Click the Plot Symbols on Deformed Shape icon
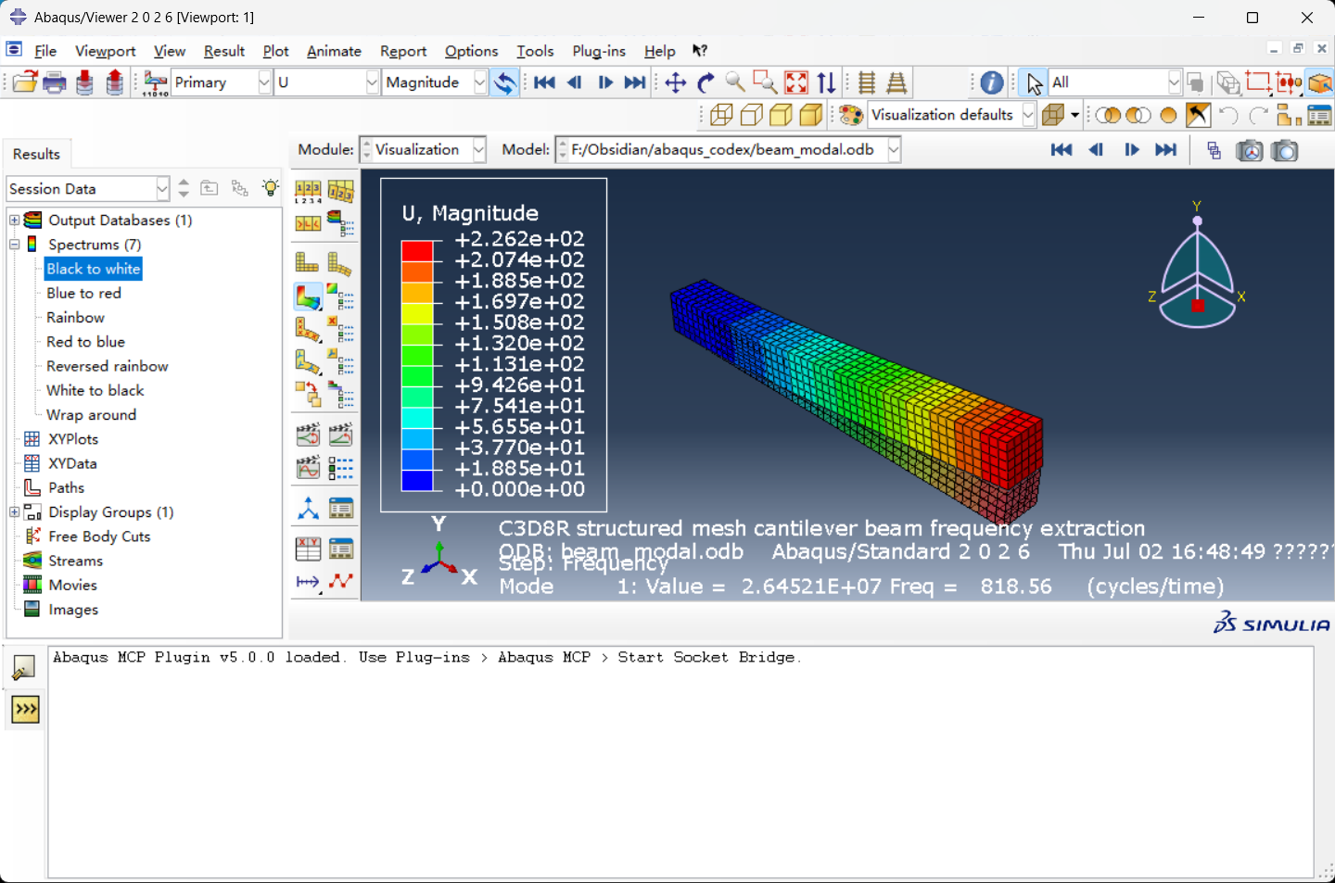Viewport: 1335px width, 883px height. tap(308, 329)
